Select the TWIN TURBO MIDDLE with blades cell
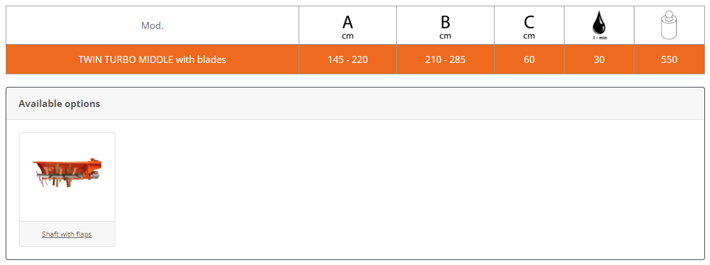The height and width of the screenshot is (265, 710). pos(152,60)
